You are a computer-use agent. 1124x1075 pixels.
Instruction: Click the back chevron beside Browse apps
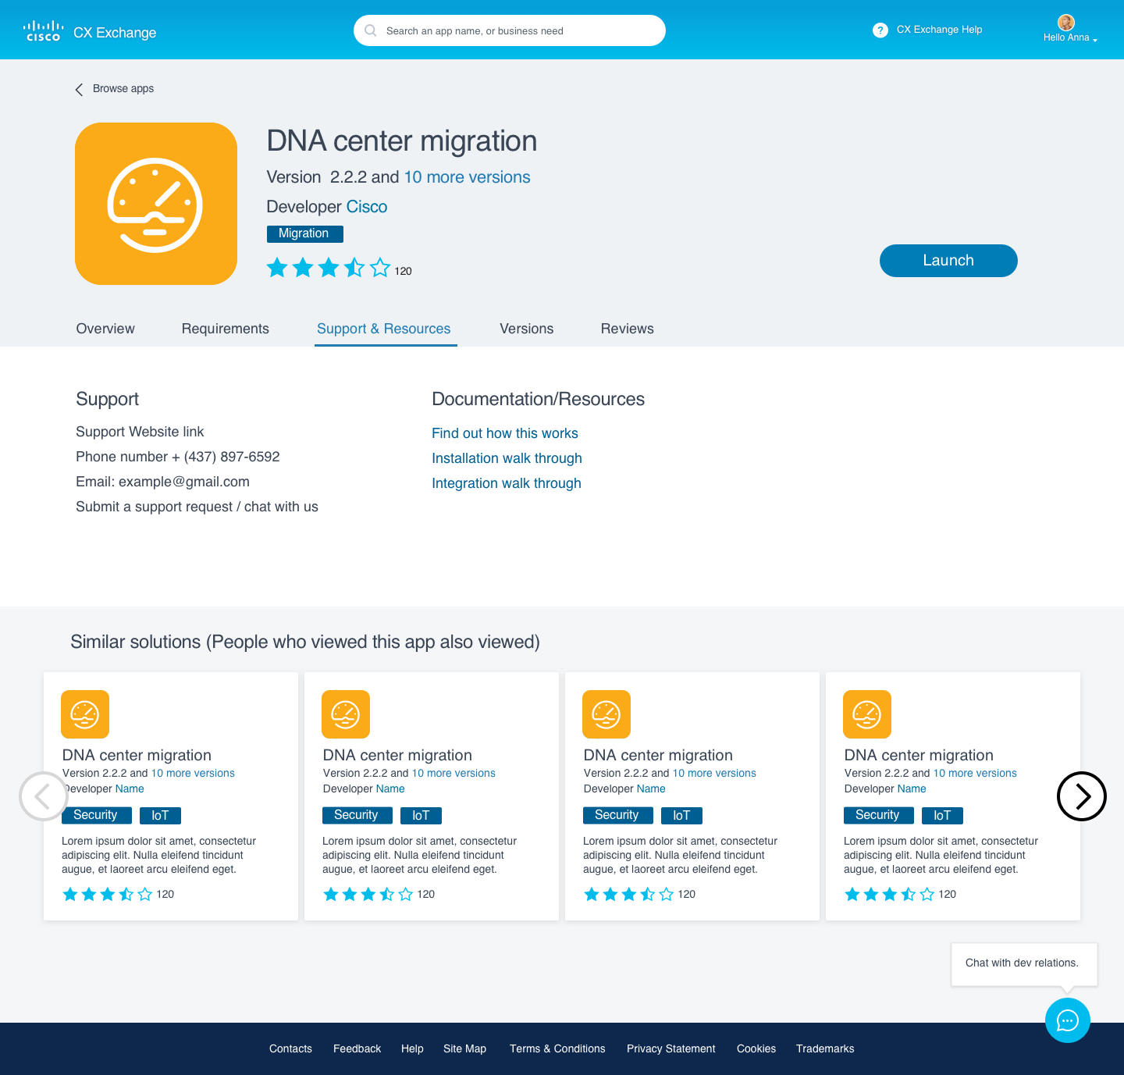tap(79, 89)
